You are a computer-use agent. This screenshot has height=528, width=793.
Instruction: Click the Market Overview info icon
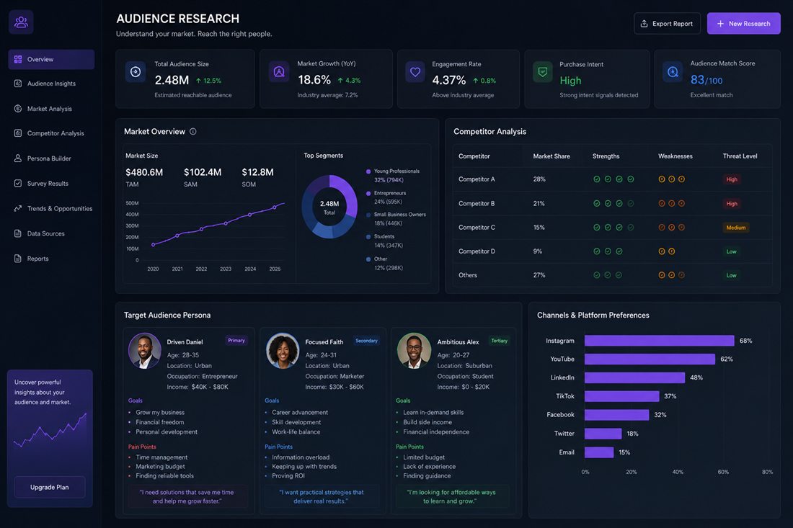point(192,131)
